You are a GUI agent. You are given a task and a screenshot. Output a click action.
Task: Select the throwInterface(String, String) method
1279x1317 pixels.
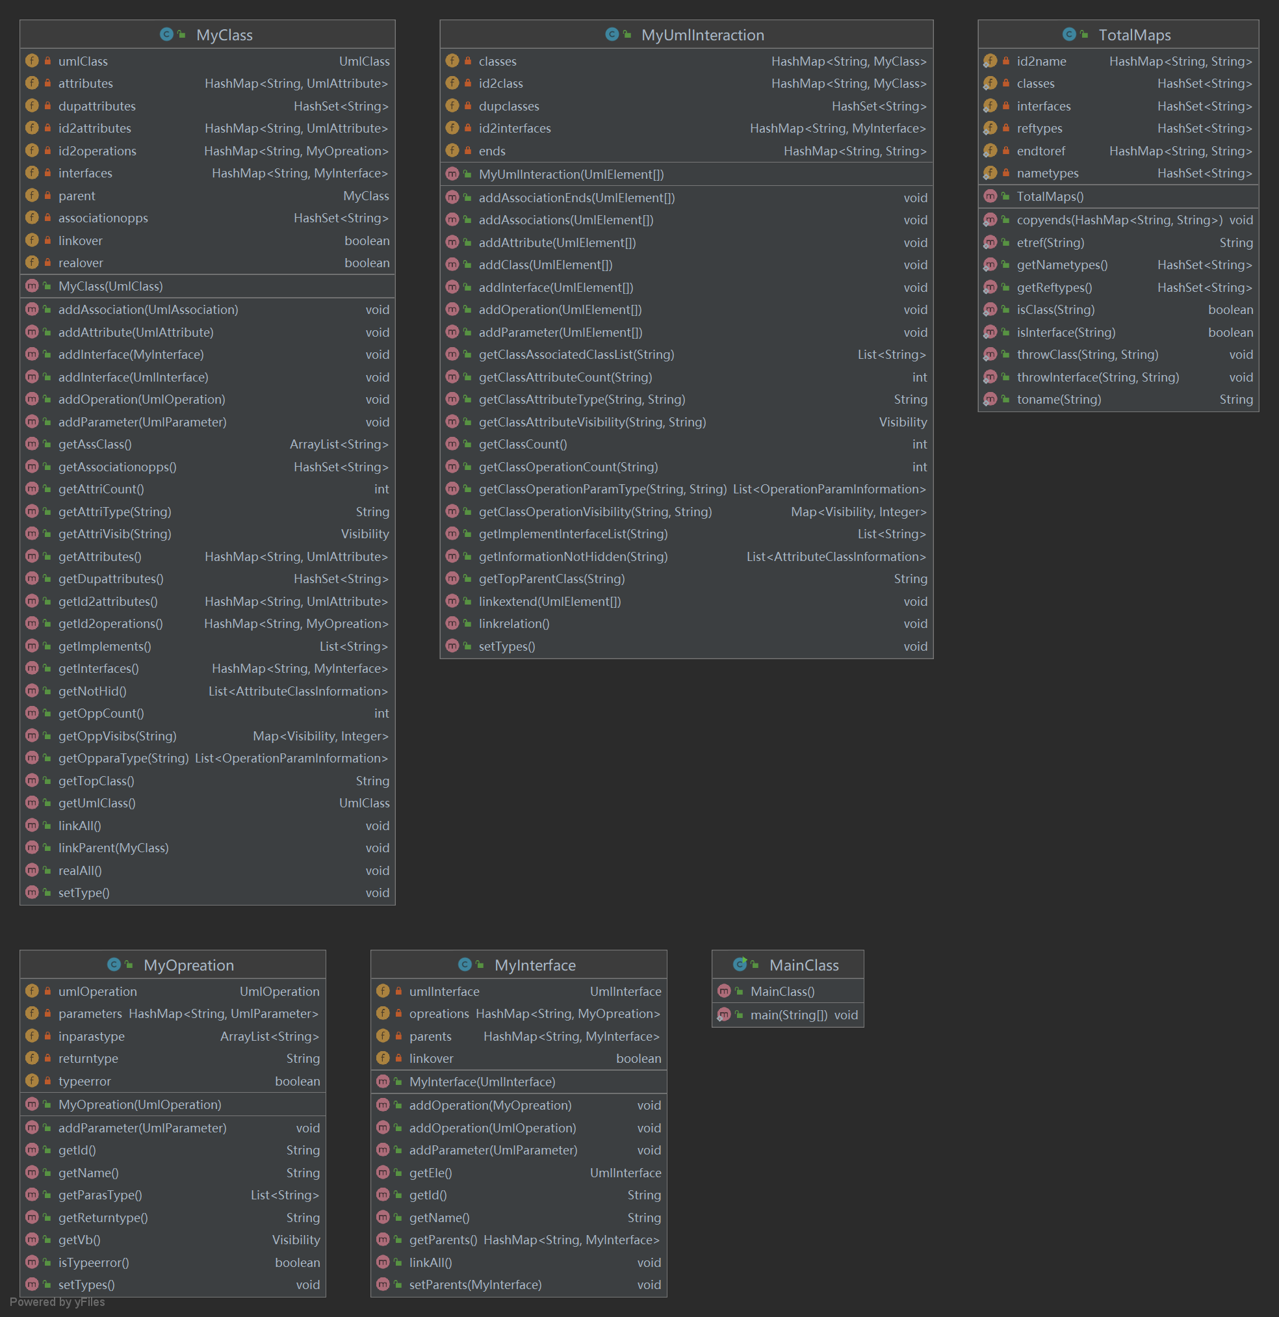(x=1098, y=377)
